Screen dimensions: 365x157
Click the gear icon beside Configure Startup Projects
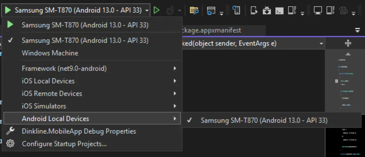click(x=10, y=144)
